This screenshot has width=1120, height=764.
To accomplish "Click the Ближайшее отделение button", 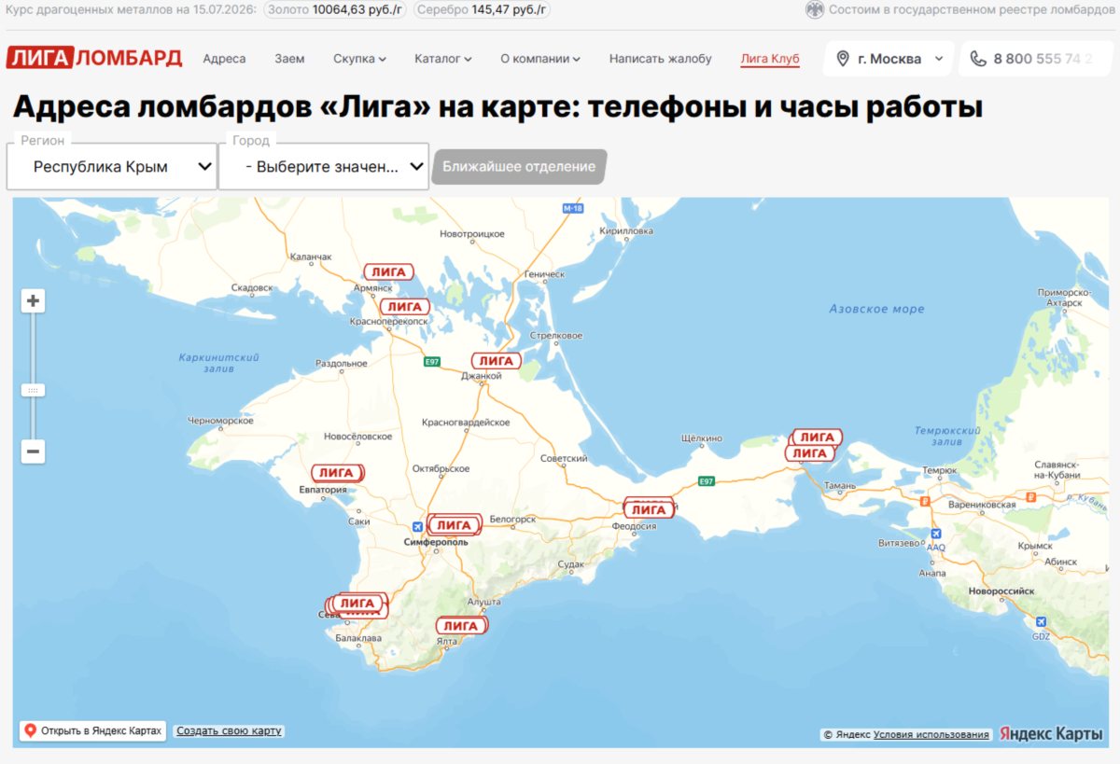I will 519,167.
